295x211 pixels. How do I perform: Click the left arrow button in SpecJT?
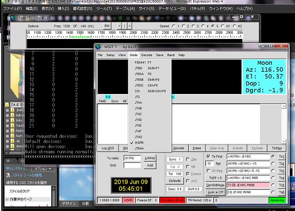click(x=119, y=26)
